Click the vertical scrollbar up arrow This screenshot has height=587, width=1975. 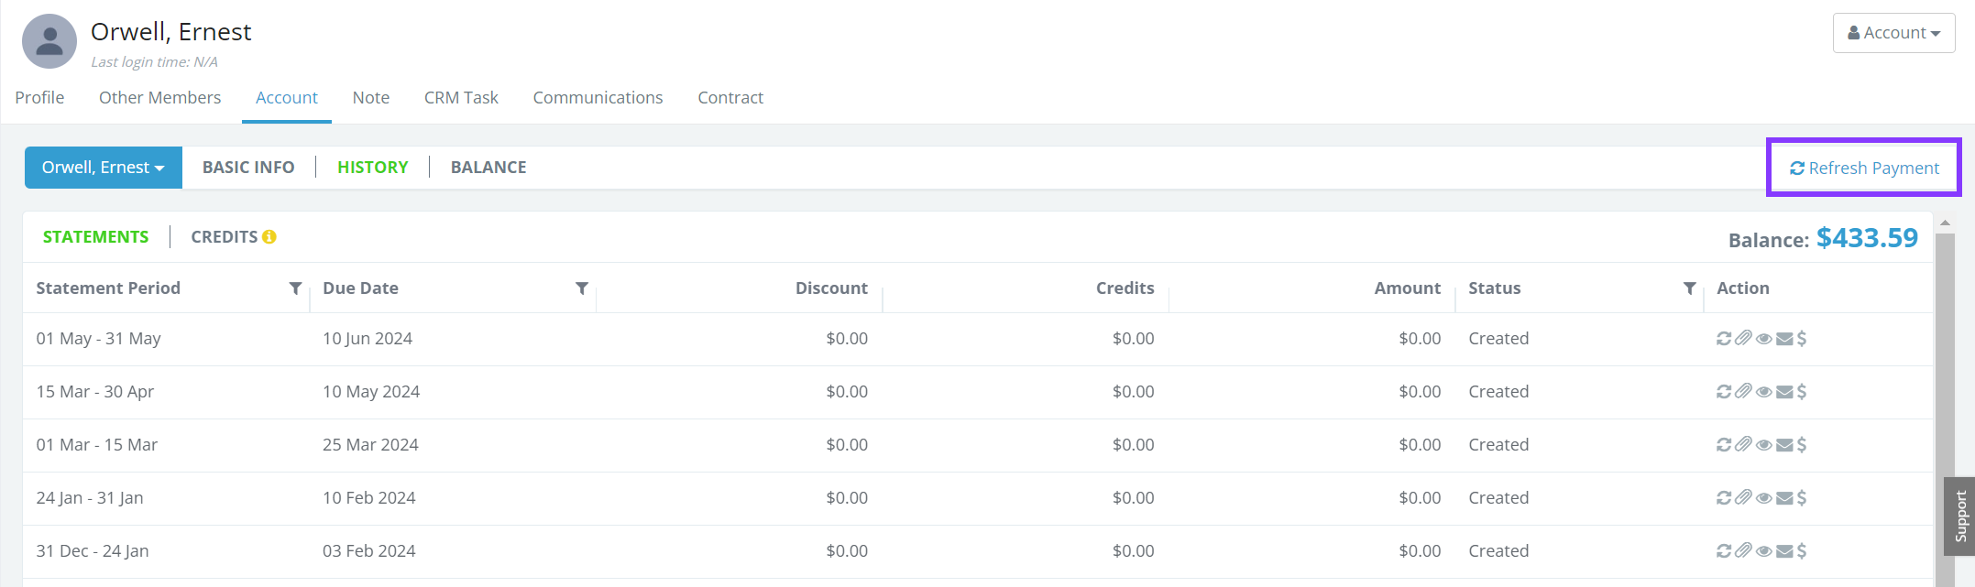tap(1944, 223)
